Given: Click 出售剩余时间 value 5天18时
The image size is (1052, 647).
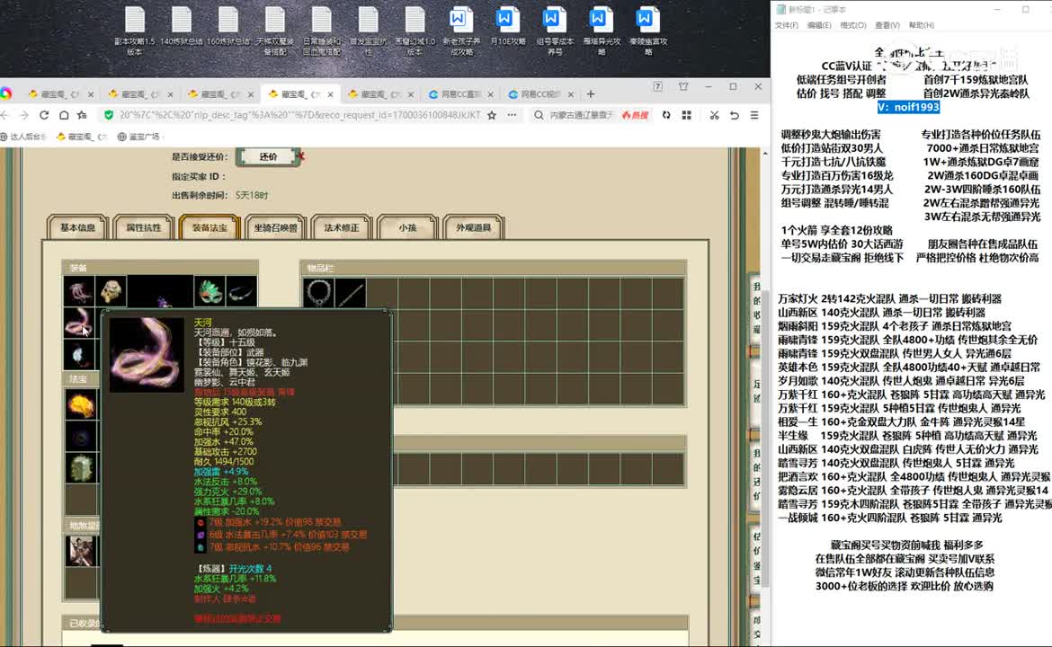Looking at the screenshot, I should coord(252,195).
